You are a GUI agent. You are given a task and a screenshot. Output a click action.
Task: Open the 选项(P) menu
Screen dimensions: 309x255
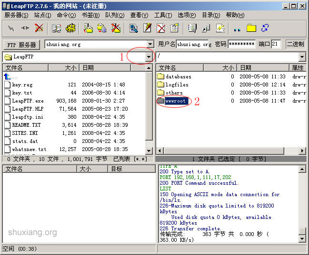(x=187, y=15)
